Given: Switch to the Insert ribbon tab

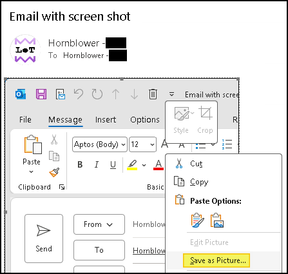Looking at the screenshot, I should tap(106, 120).
